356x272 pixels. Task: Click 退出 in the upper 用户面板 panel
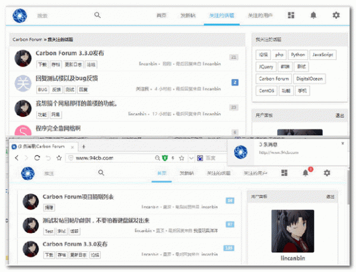[339, 115]
